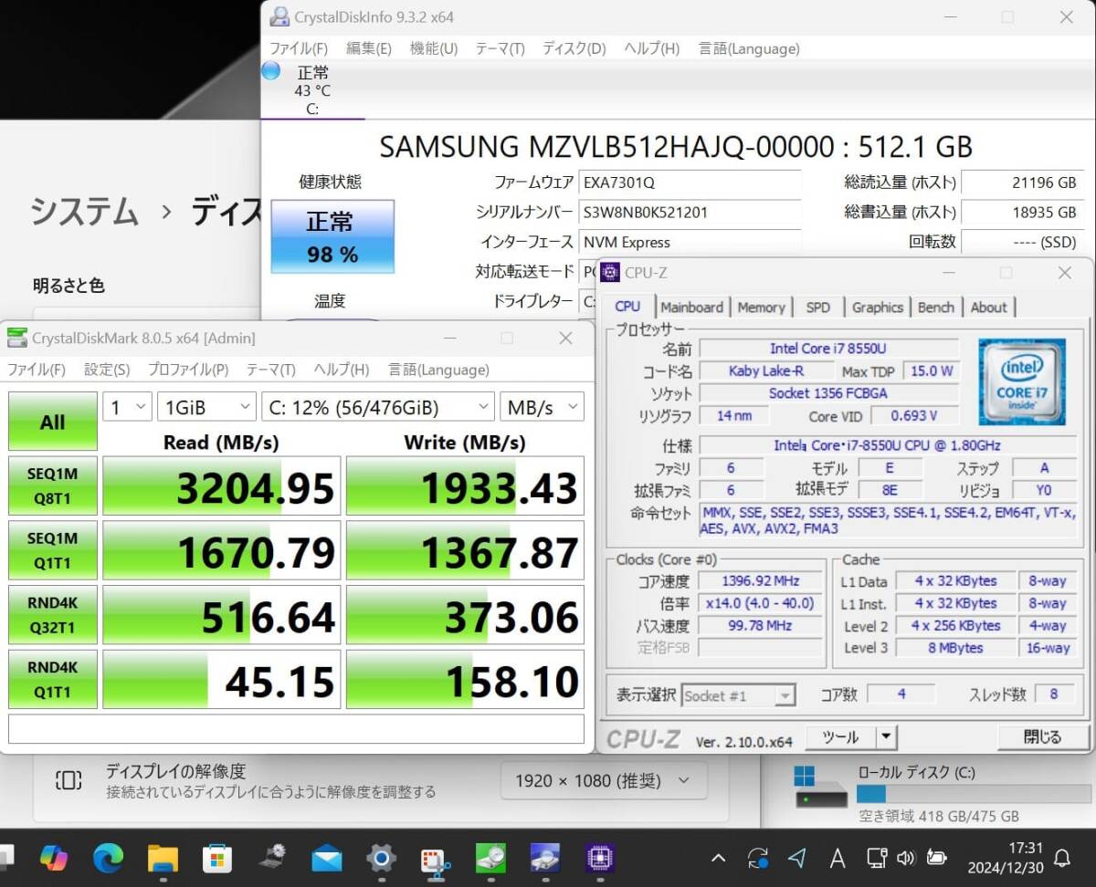Open the battery tray icon
The width and height of the screenshot is (1096, 887).
(x=936, y=858)
